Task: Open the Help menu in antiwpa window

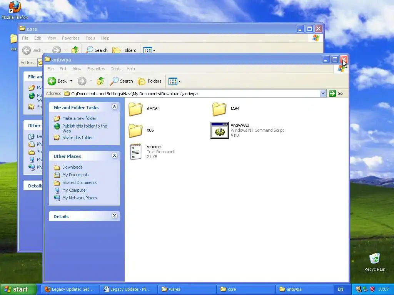Action: tap(131, 69)
